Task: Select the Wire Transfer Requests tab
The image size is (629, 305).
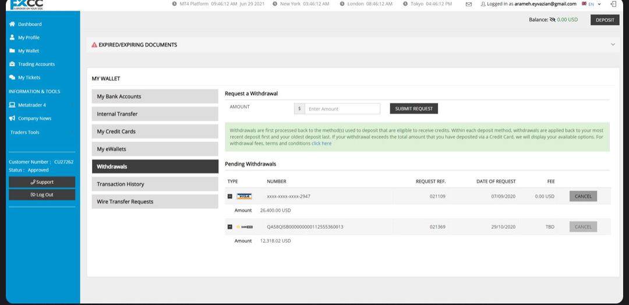Action: tap(155, 201)
